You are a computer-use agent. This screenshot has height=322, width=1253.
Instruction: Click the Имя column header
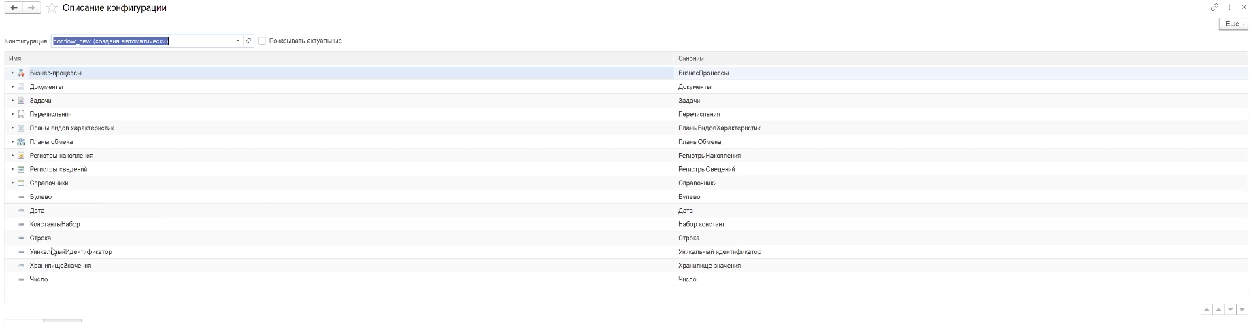point(15,59)
